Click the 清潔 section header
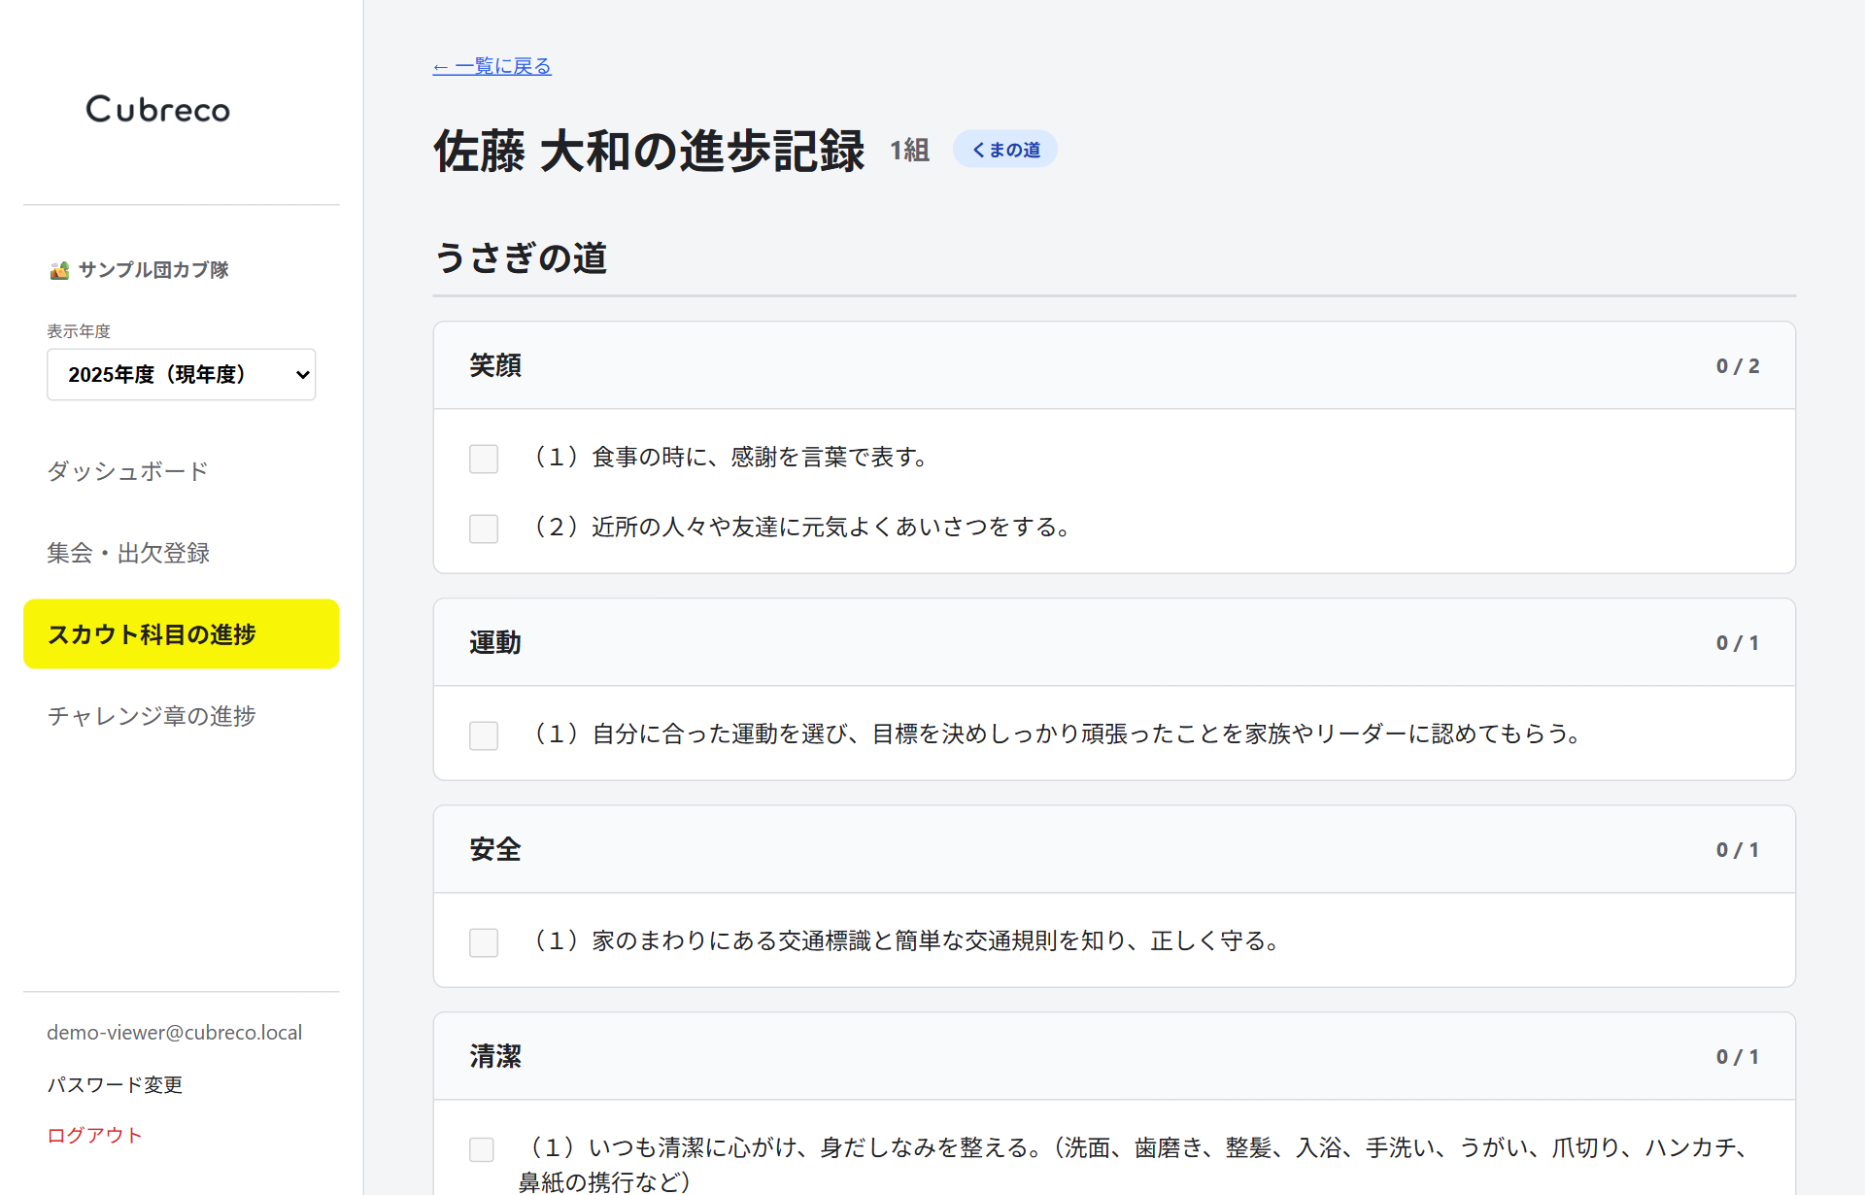1865x1195 pixels. pyautogui.click(x=1114, y=1056)
